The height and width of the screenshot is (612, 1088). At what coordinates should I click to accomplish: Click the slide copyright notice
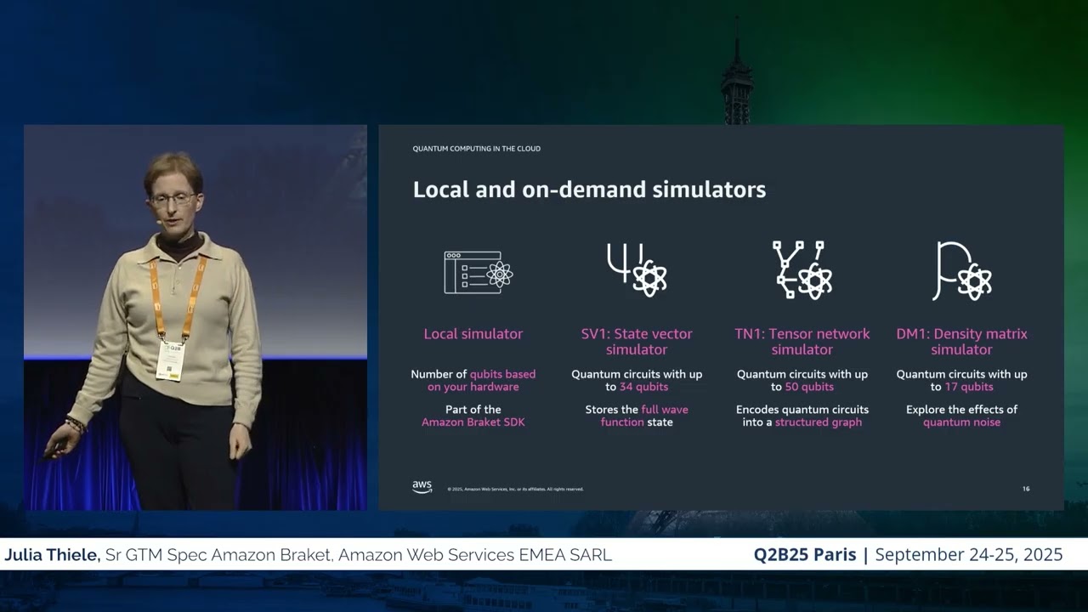[x=515, y=490]
